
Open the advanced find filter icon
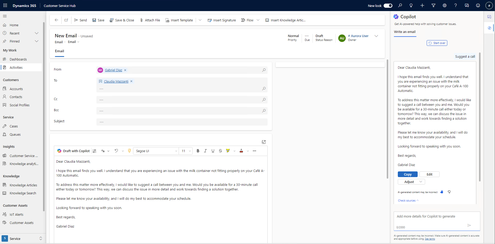click(433, 5)
